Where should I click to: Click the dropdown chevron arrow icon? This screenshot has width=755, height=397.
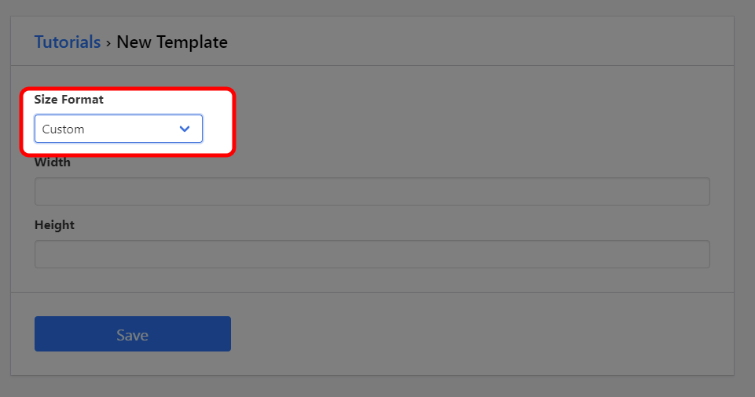(x=185, y=129)
